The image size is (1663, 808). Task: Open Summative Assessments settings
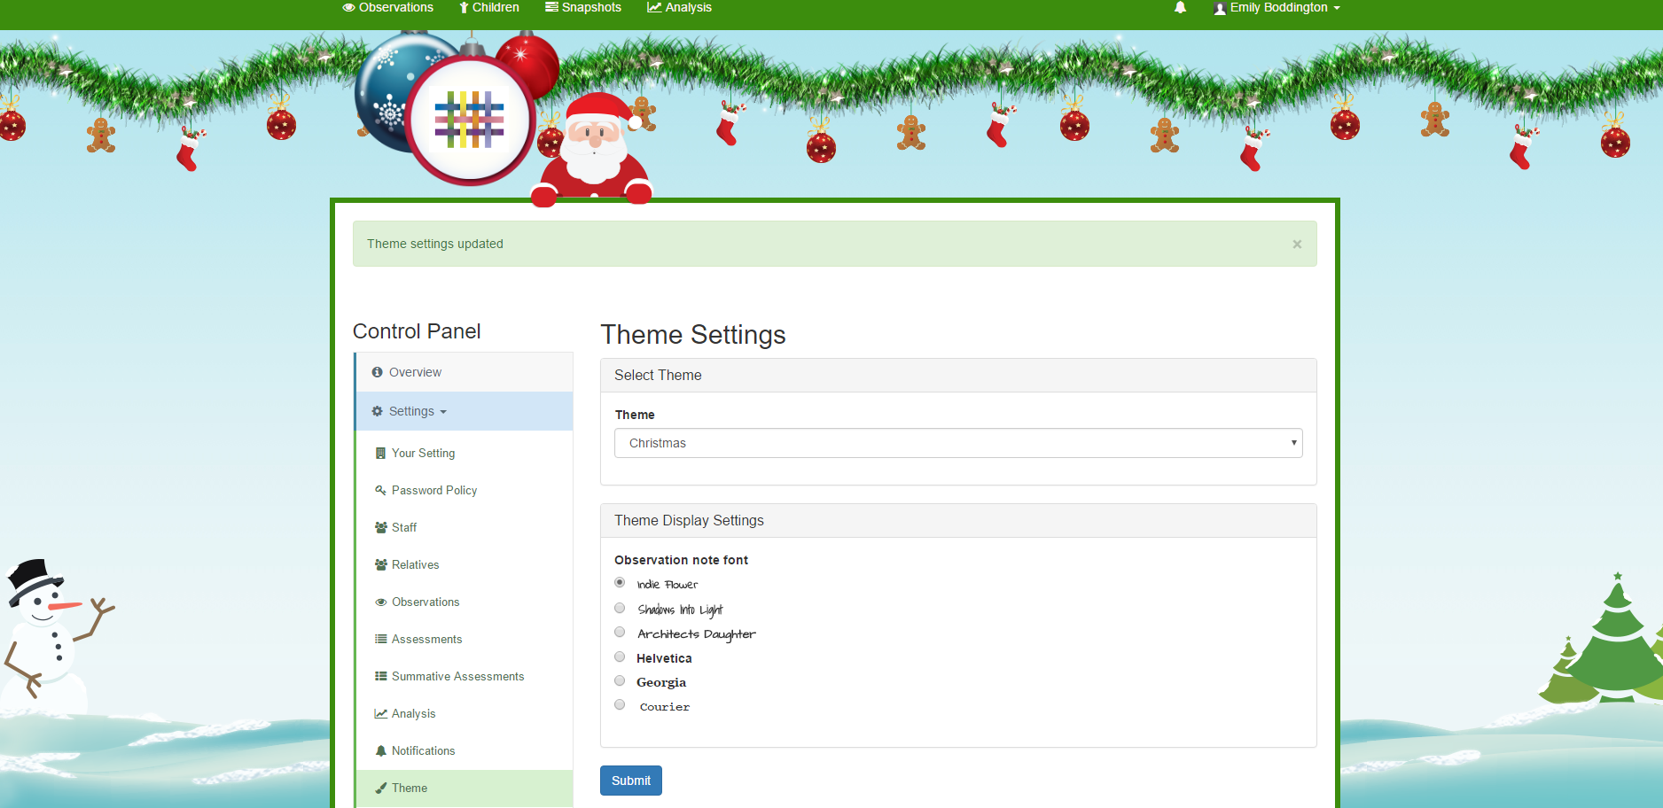457,676
